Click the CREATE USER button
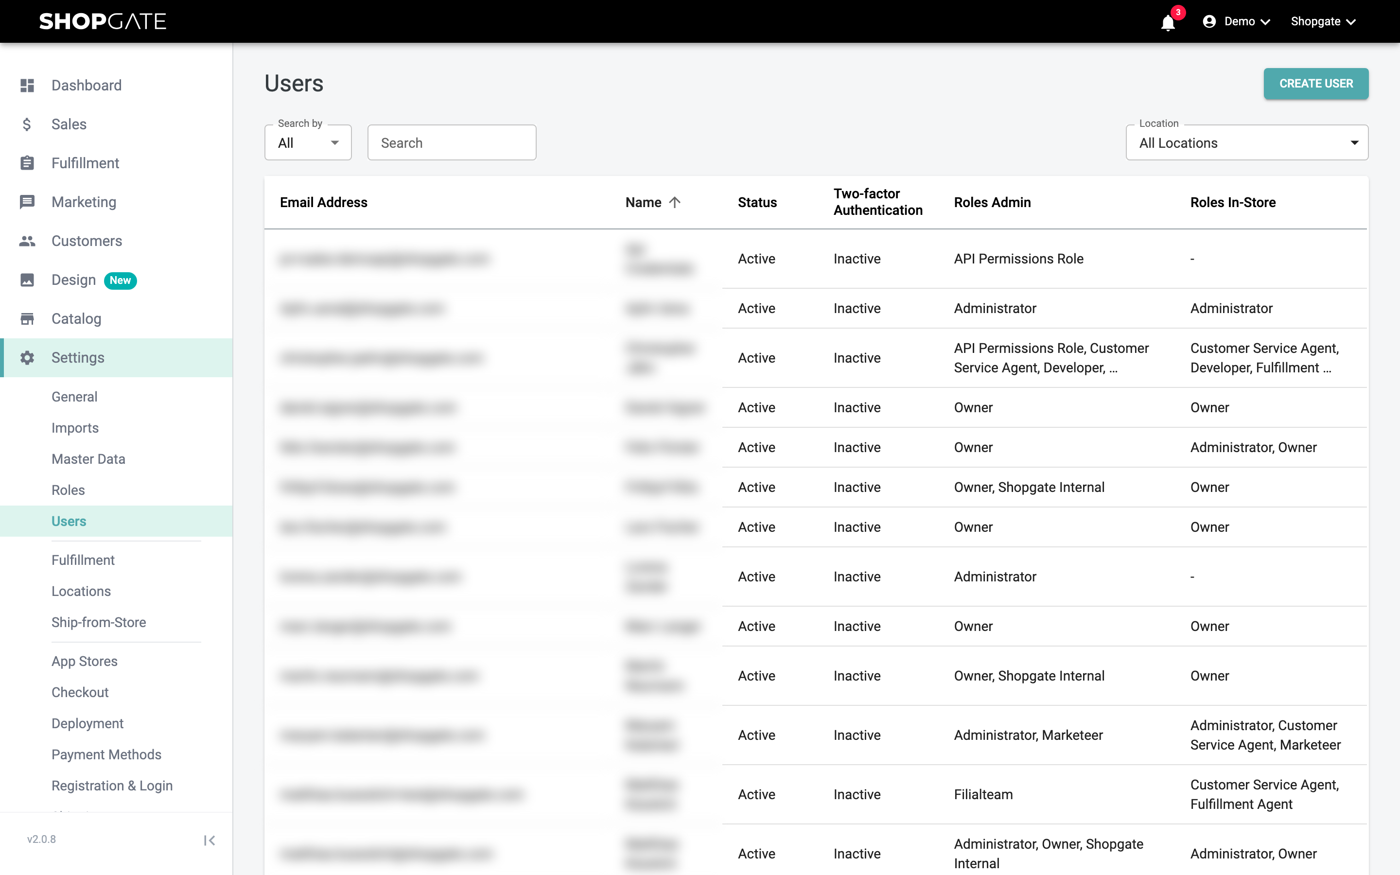This screenshot has height=875, width=1400. point(1315,83)
